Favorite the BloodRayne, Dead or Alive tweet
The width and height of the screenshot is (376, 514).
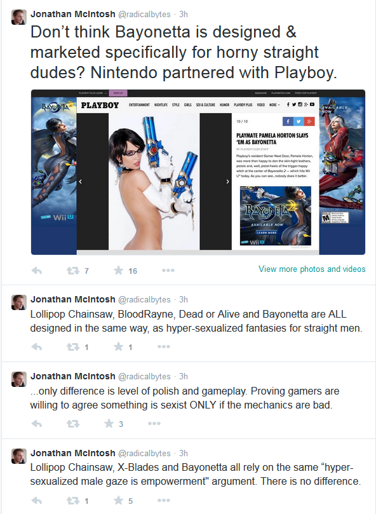[118, 346]
